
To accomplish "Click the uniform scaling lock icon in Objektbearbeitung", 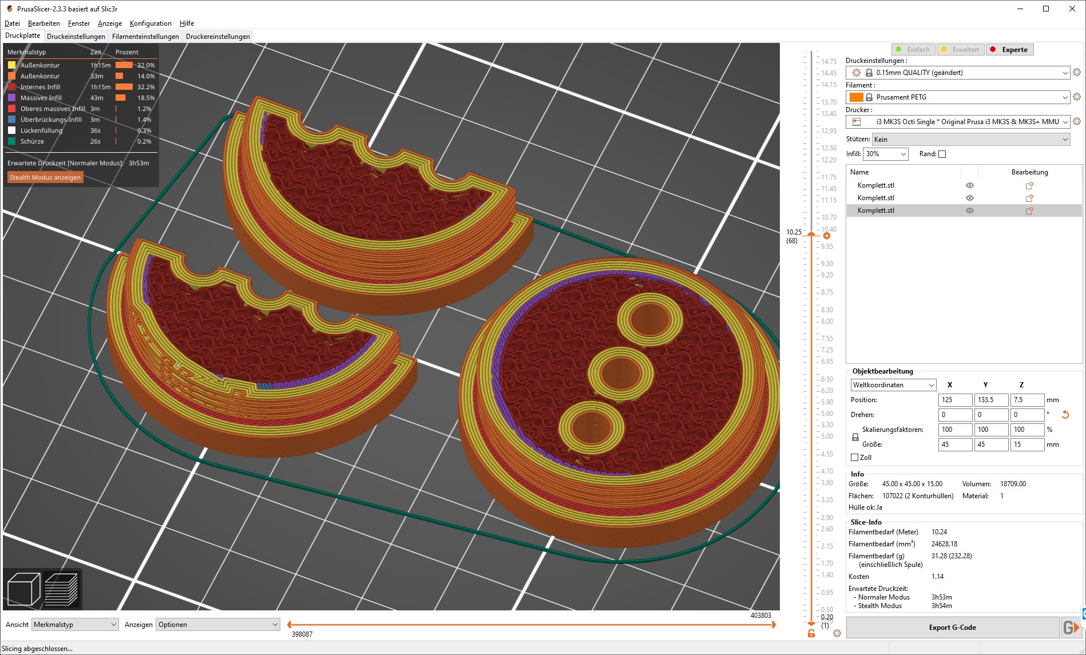I will tap(856, 436).
